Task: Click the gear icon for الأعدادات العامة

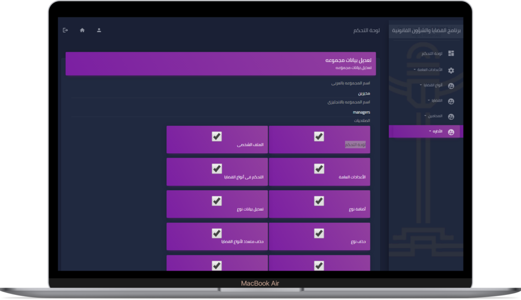Action: pos(451,70)
